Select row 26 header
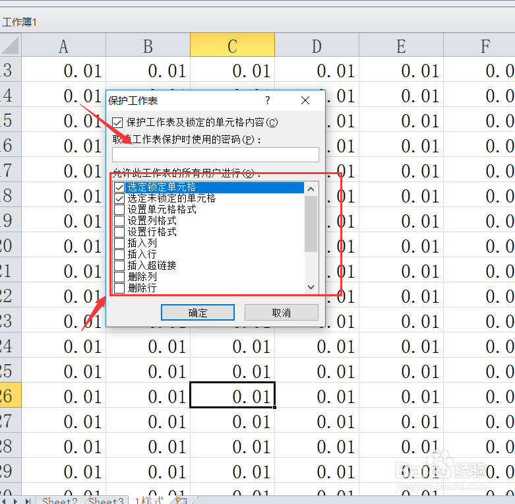515x504 pixels. (x=11, y=395)
